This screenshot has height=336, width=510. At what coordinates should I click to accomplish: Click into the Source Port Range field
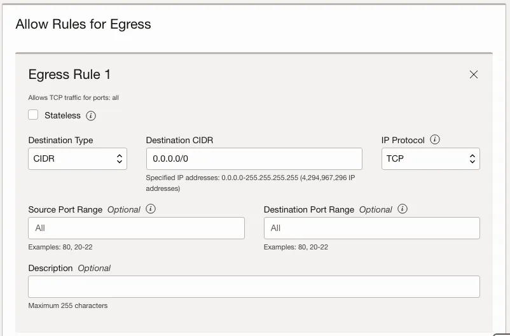(x=136, y=228)
